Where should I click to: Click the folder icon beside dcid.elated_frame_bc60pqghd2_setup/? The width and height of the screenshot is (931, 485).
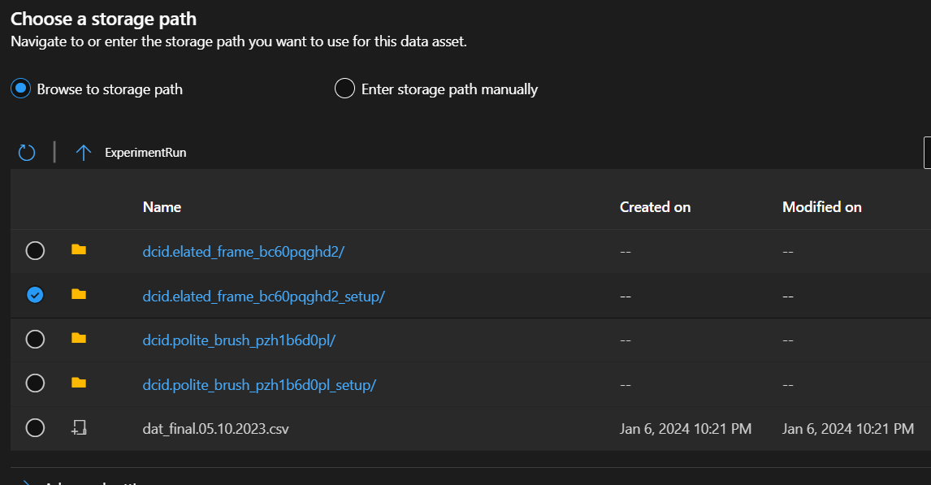point(78,295)
